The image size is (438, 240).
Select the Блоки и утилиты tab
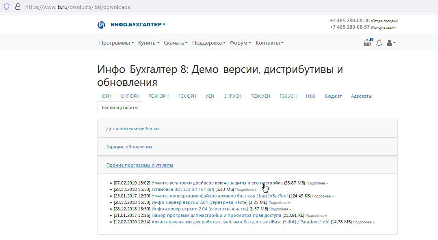[119, 107]
